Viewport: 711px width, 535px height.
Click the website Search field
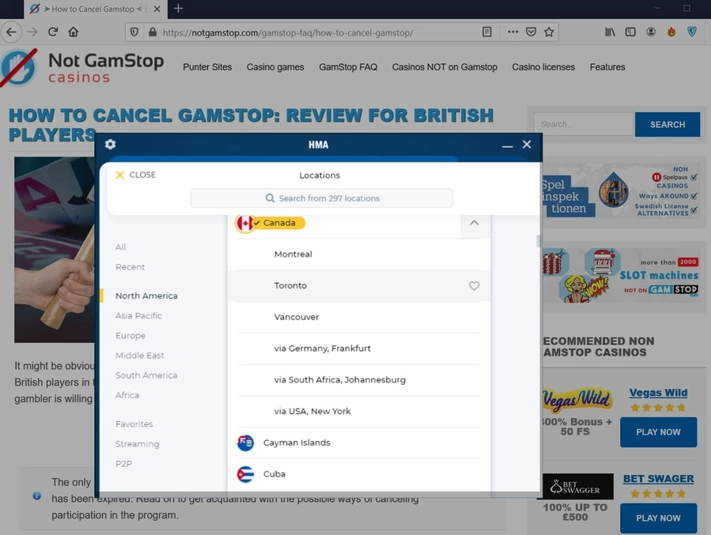tap(584, 124)
